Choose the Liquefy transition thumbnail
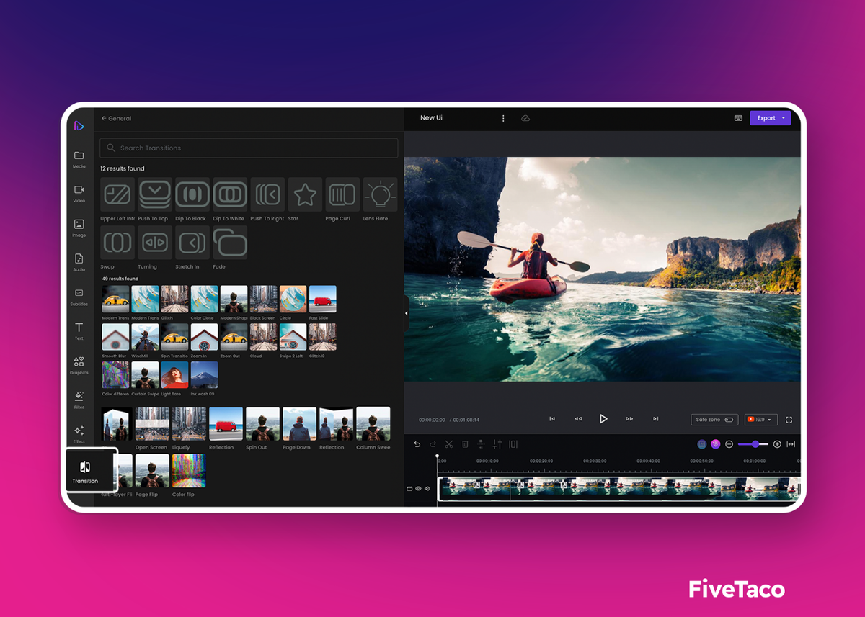The height and width of the screenshot is (617, 865). 189,423
